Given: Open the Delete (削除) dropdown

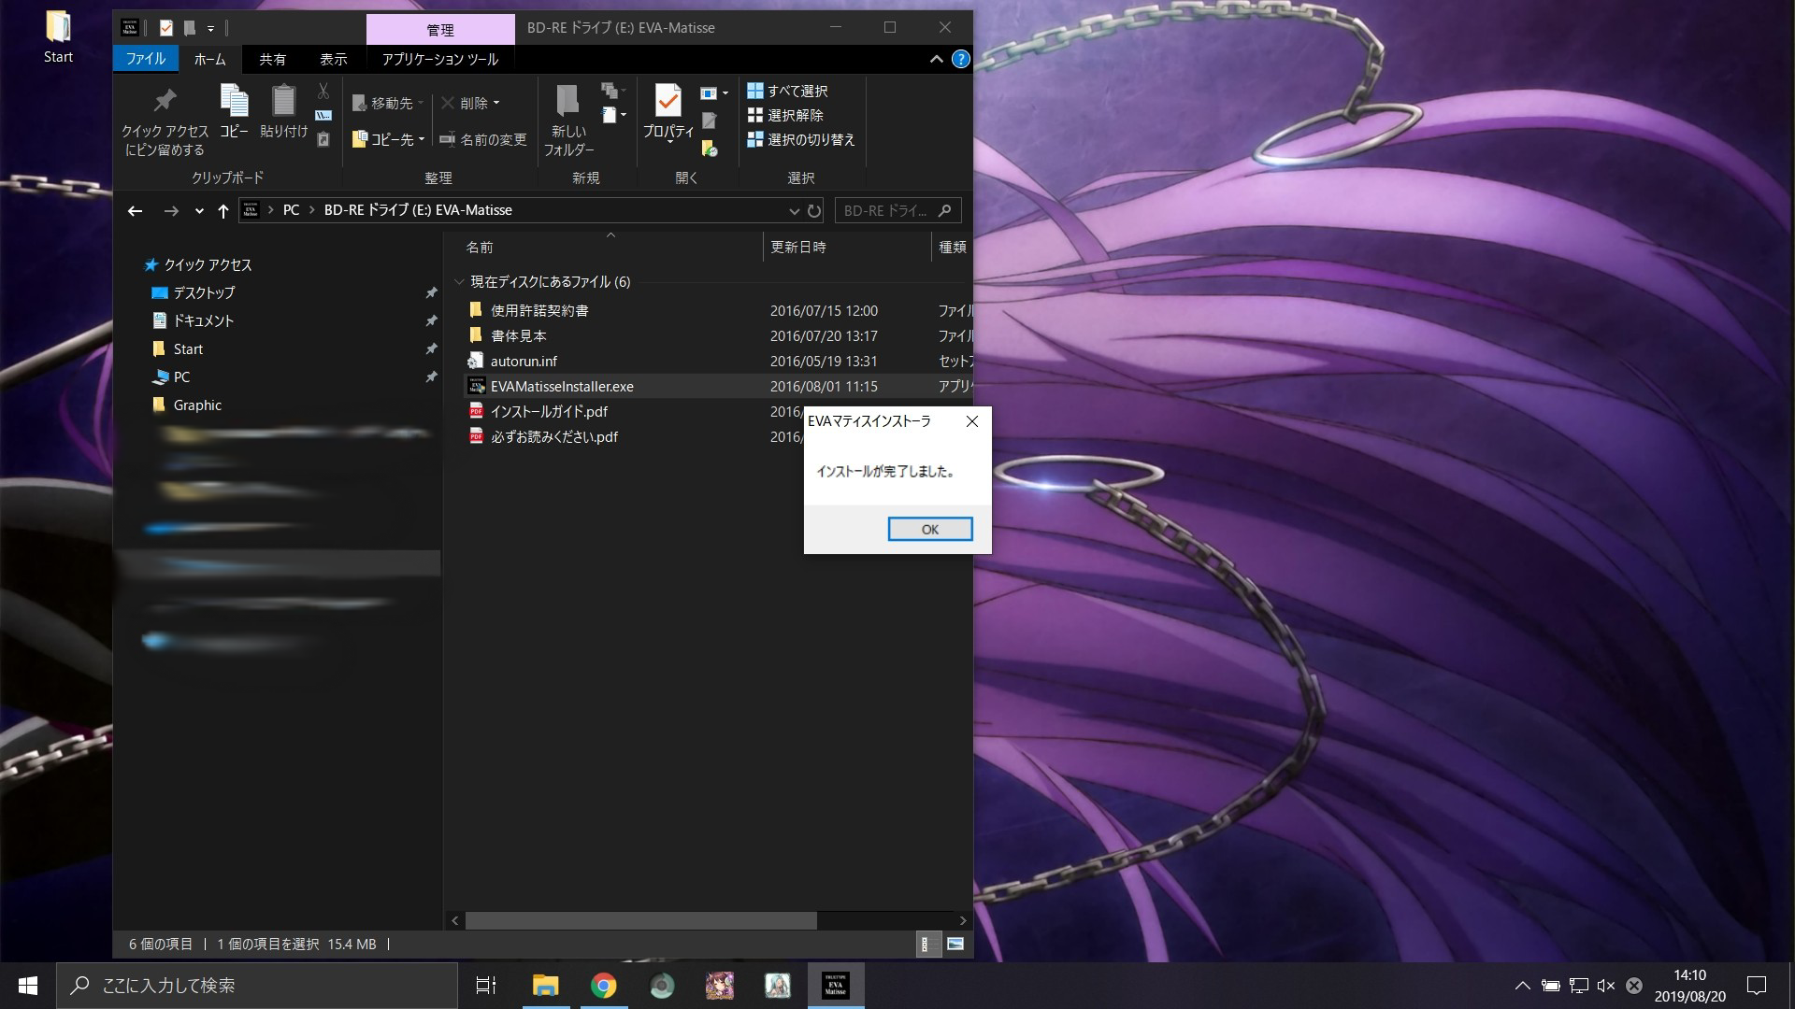Looking at the screenshot, I should pos(470,103).
